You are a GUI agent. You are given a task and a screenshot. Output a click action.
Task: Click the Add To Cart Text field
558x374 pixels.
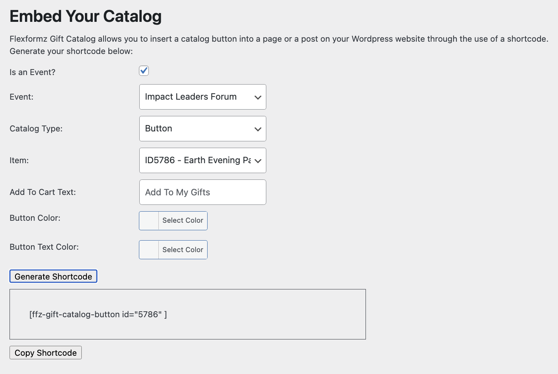point(202,192)
